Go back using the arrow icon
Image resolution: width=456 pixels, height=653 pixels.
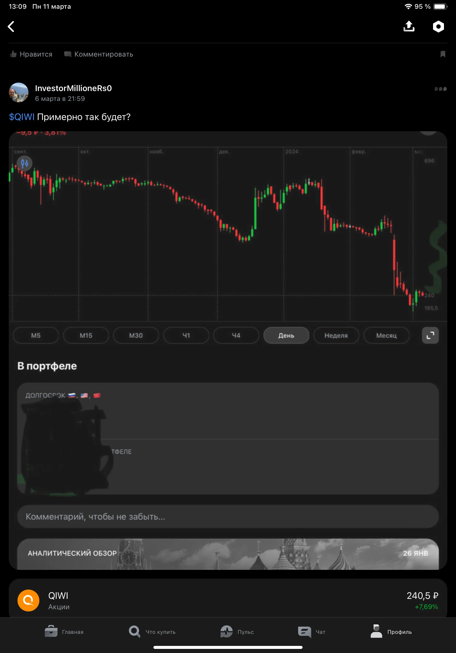tap(11, 27)
